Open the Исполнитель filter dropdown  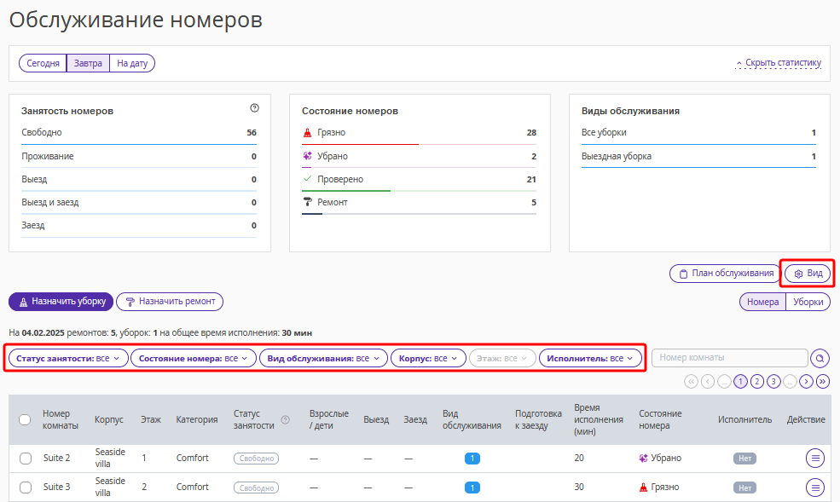point(590,359)
